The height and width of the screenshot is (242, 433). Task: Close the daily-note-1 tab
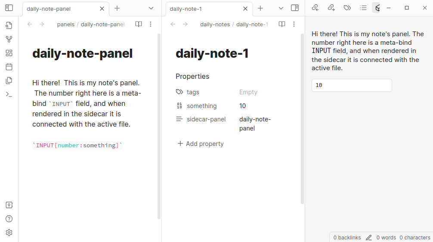point(245,9)
